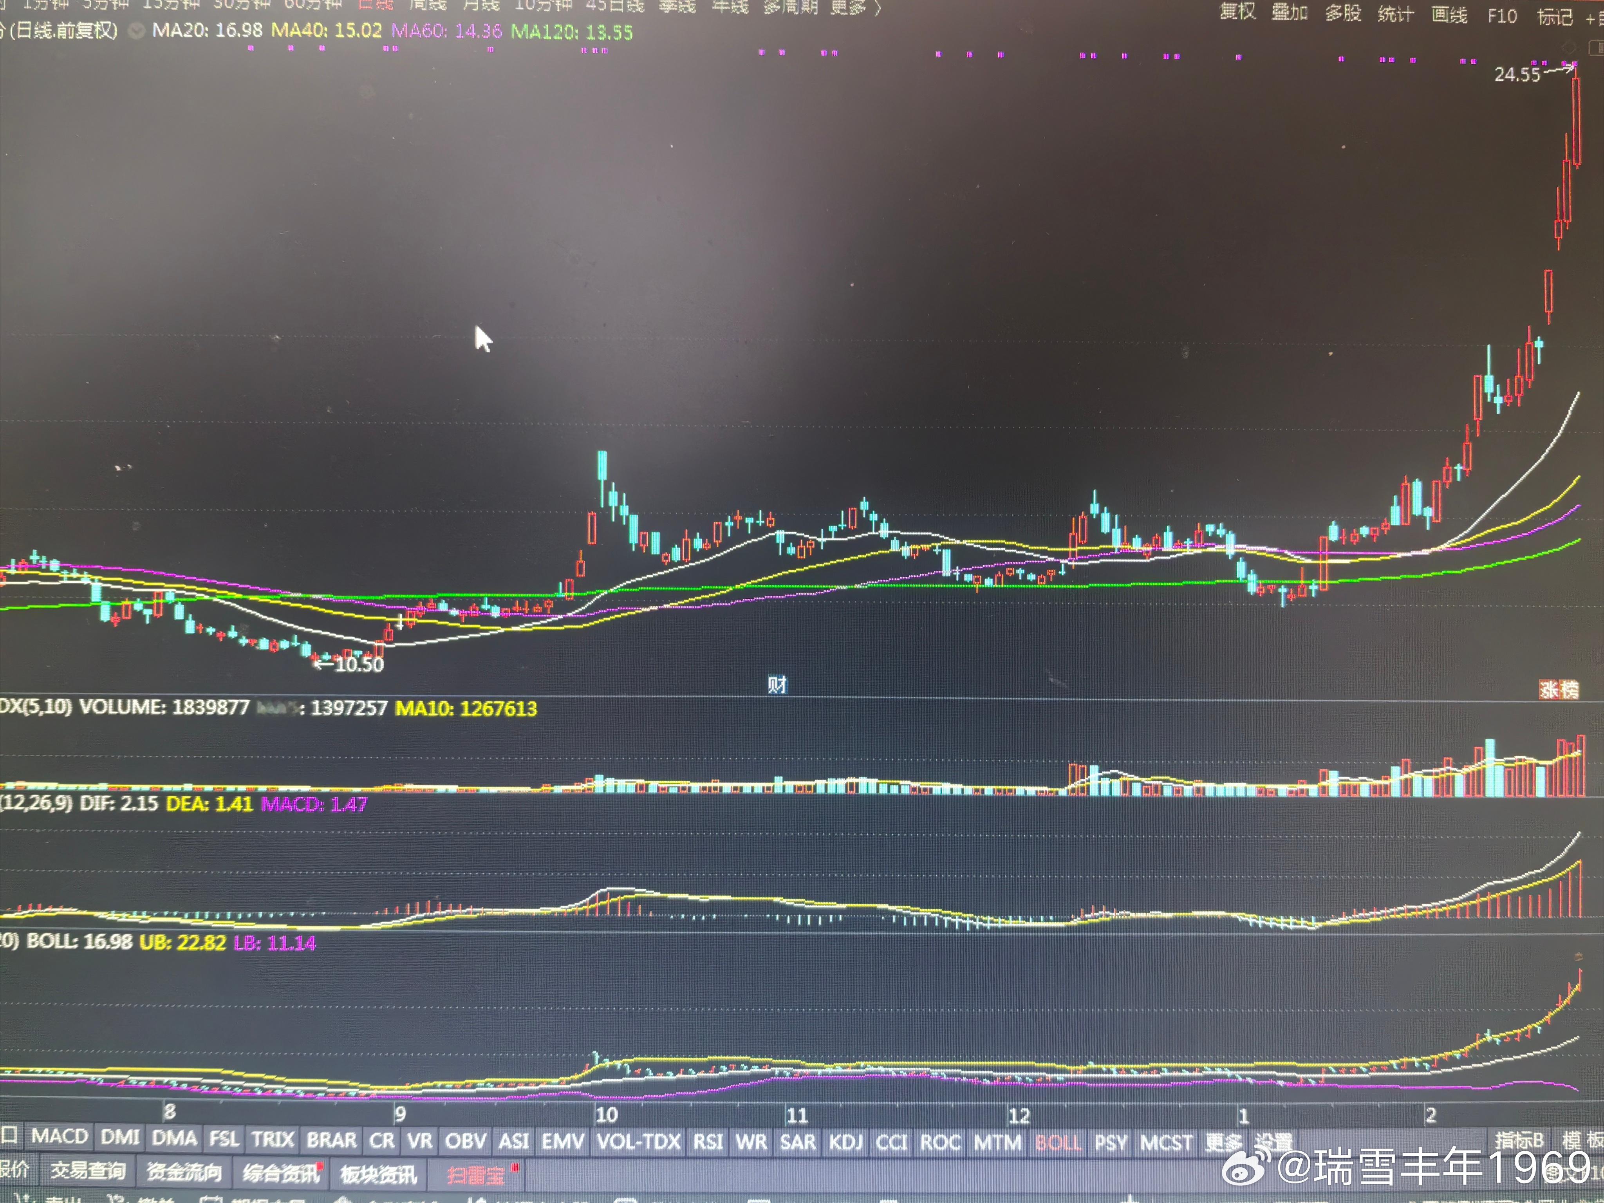This screenshot has height=1203, width=1604.
Task: Select the highlighted BOLL indicator tab
Action: pyautogui.click(x=1058, y=1143)
